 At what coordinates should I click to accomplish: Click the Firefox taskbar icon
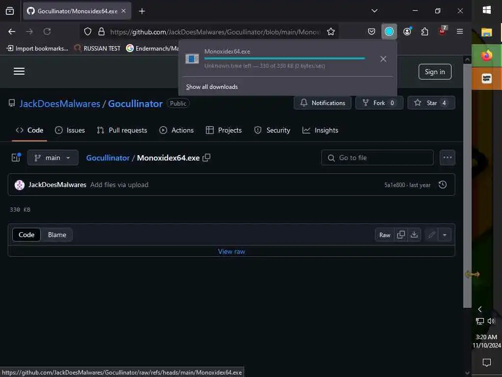(487, 55)
